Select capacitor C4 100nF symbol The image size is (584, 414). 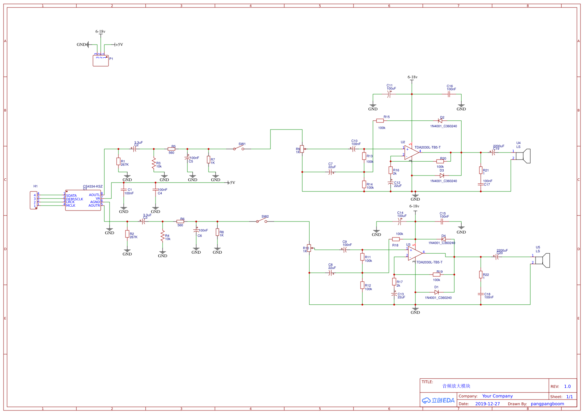coord(156,190)
